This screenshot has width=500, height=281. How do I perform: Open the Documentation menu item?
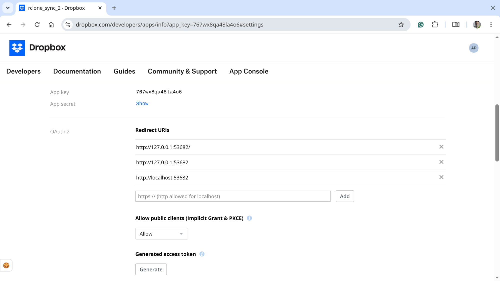click(x=77, y=71)
